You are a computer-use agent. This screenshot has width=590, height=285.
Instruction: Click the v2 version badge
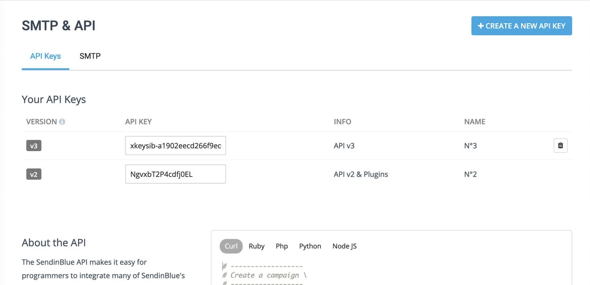tap(34, 174)
